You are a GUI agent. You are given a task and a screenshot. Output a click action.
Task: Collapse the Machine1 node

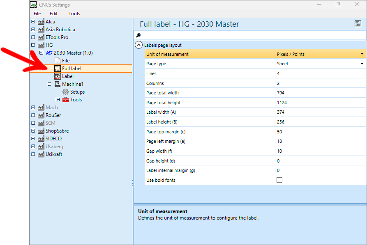coord(49,84)
